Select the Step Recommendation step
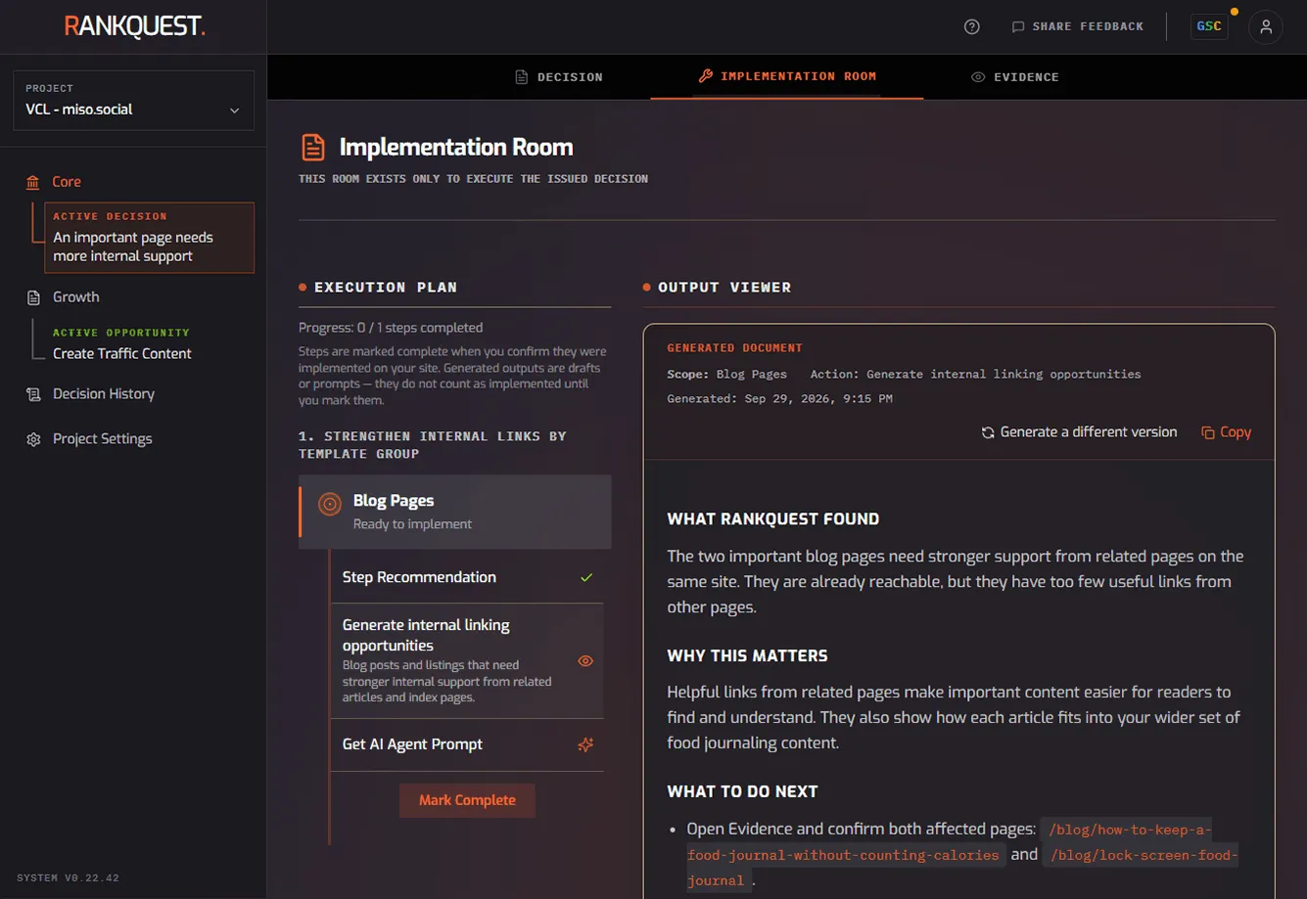Image resolution: width=1307 pixels, height=899 pixels. (x=467, y=577)
